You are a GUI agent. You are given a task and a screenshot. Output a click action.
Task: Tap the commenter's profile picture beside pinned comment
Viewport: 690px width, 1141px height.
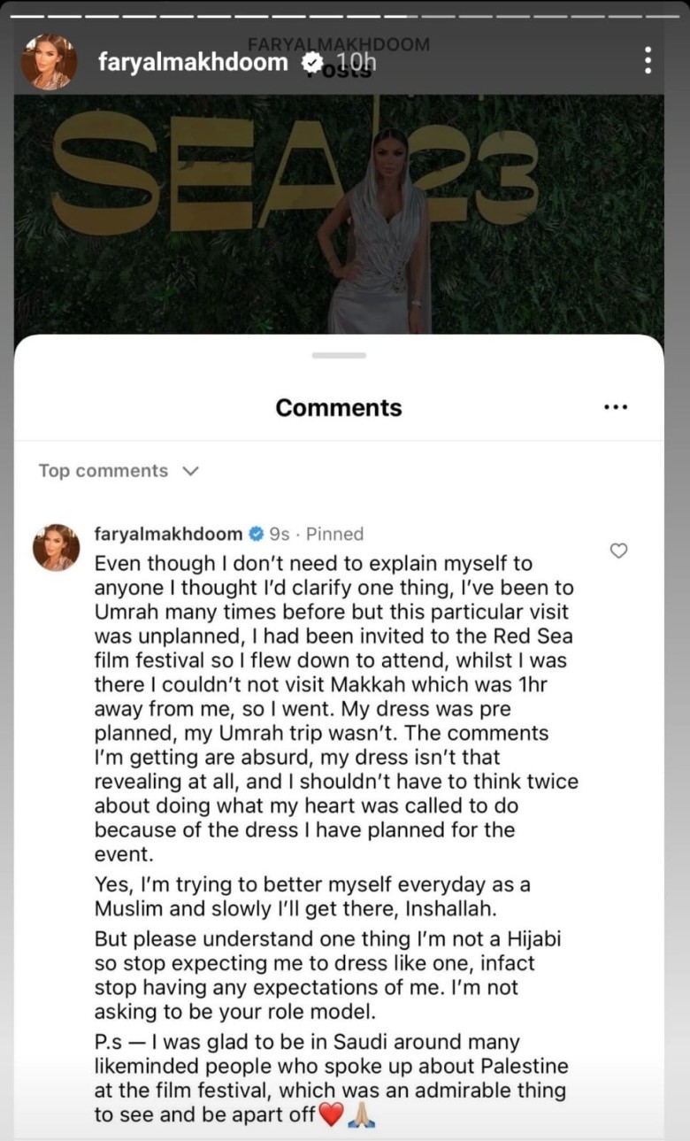(56, 547)
